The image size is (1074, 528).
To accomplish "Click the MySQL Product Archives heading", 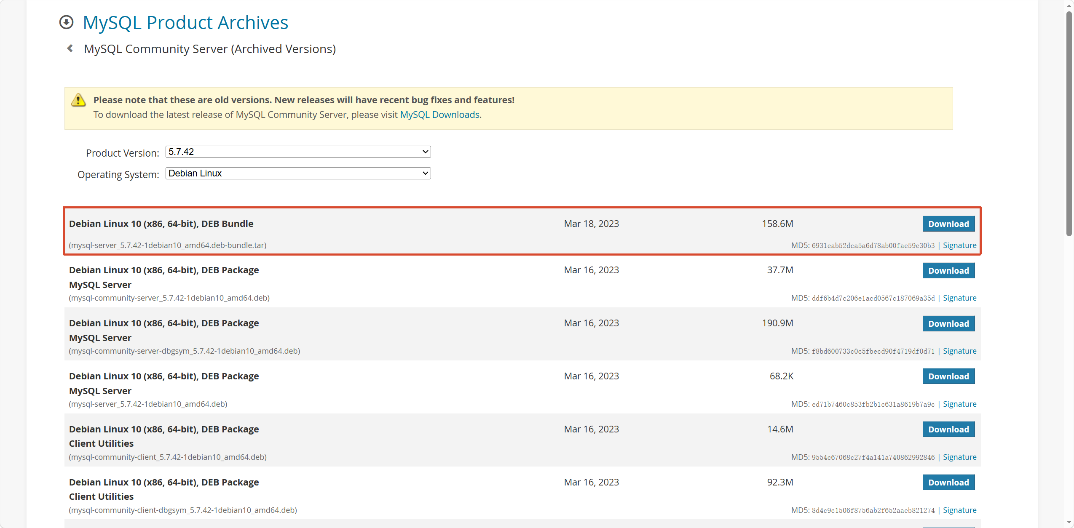I will pos(185,23).
